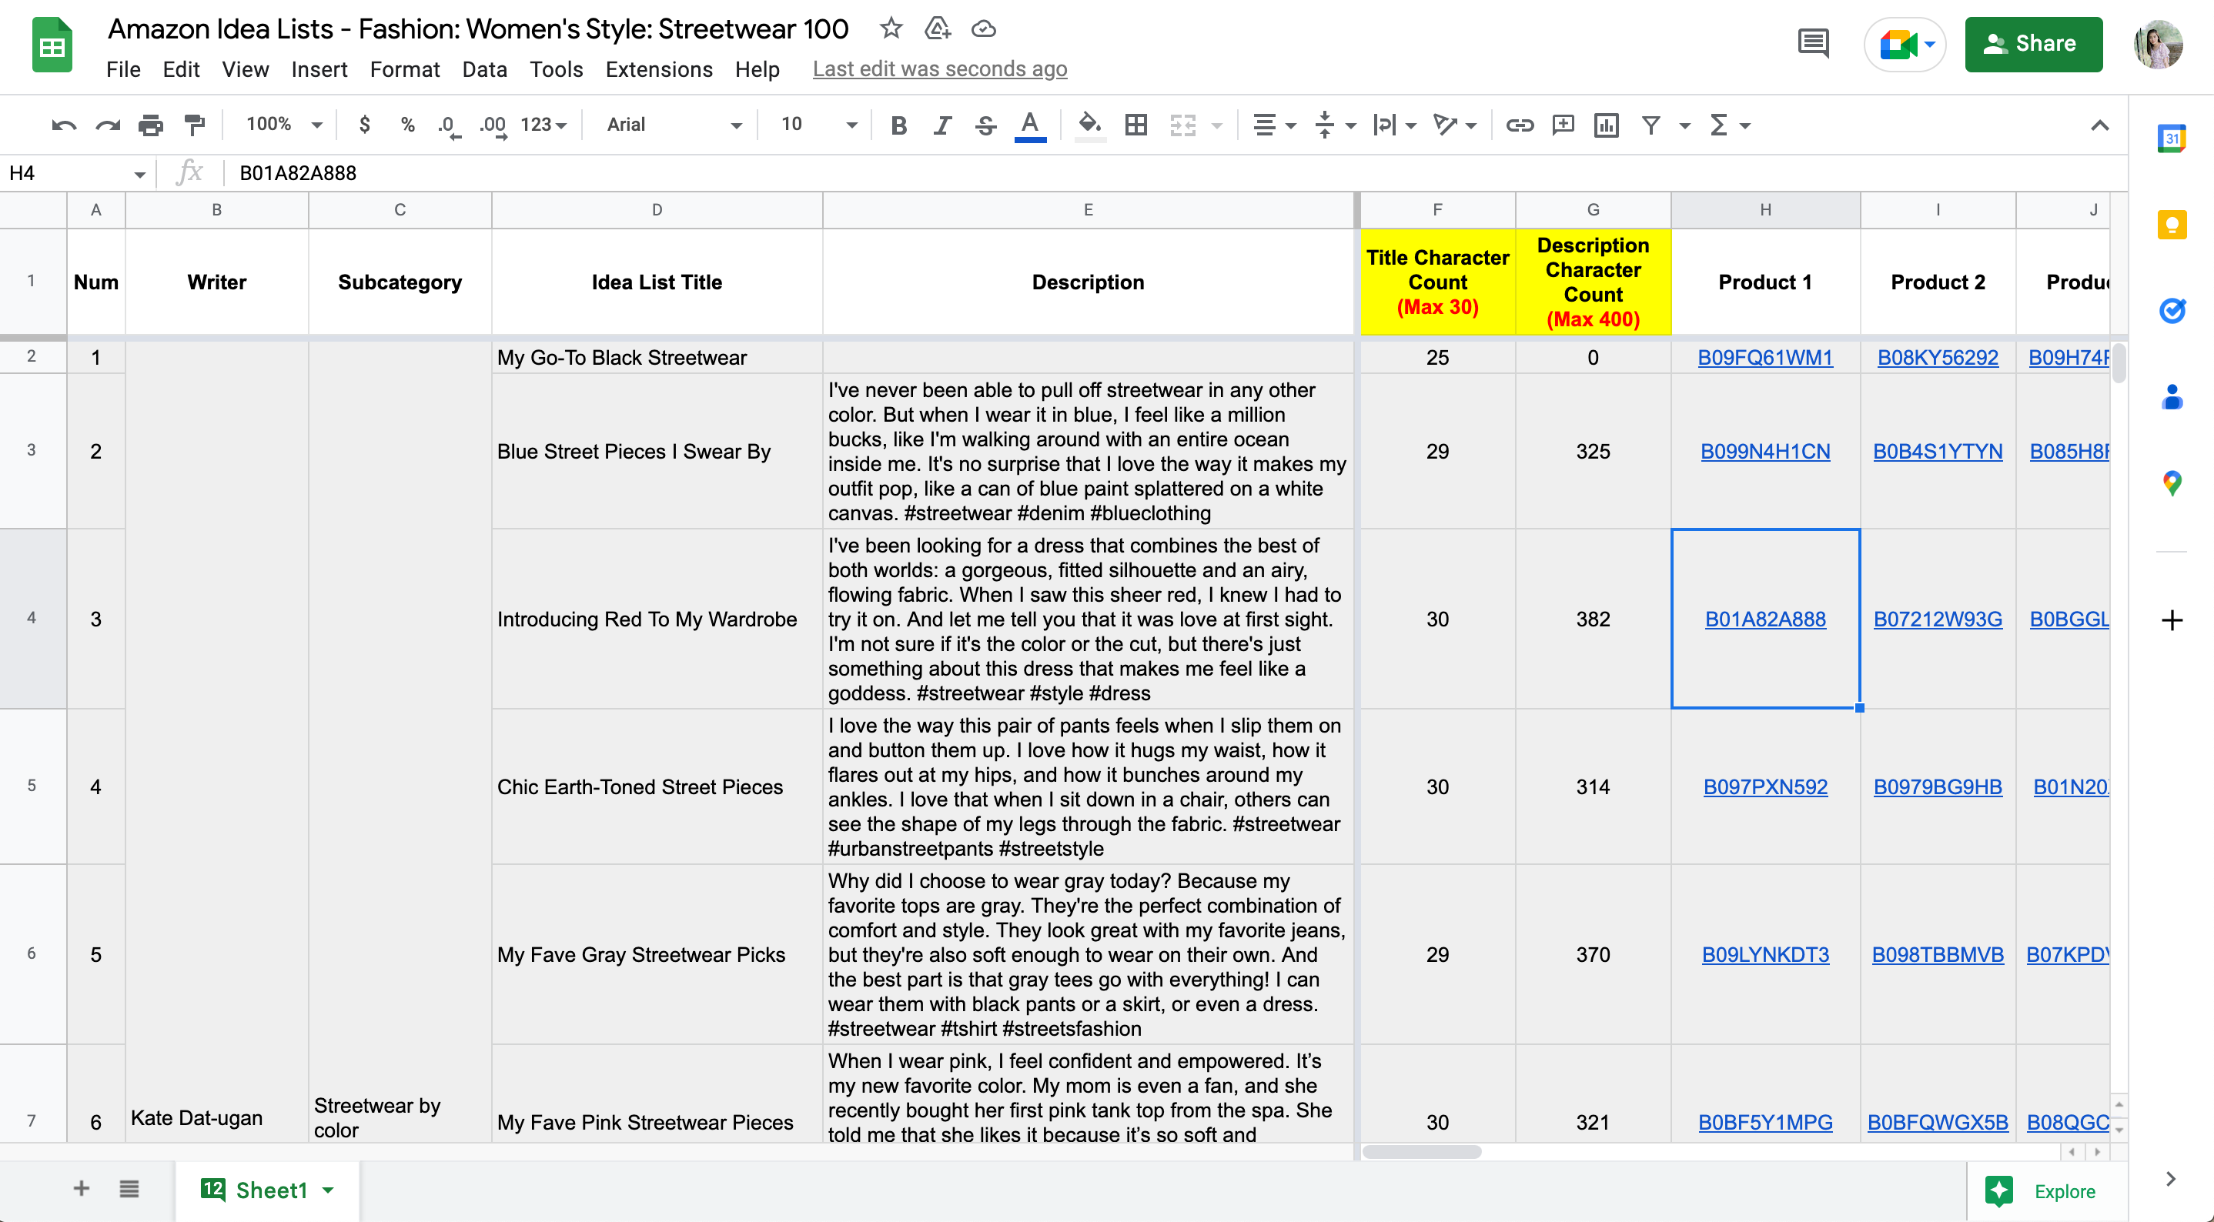Open the Extensions menu

pyautogui.click(x=658, y=68)
